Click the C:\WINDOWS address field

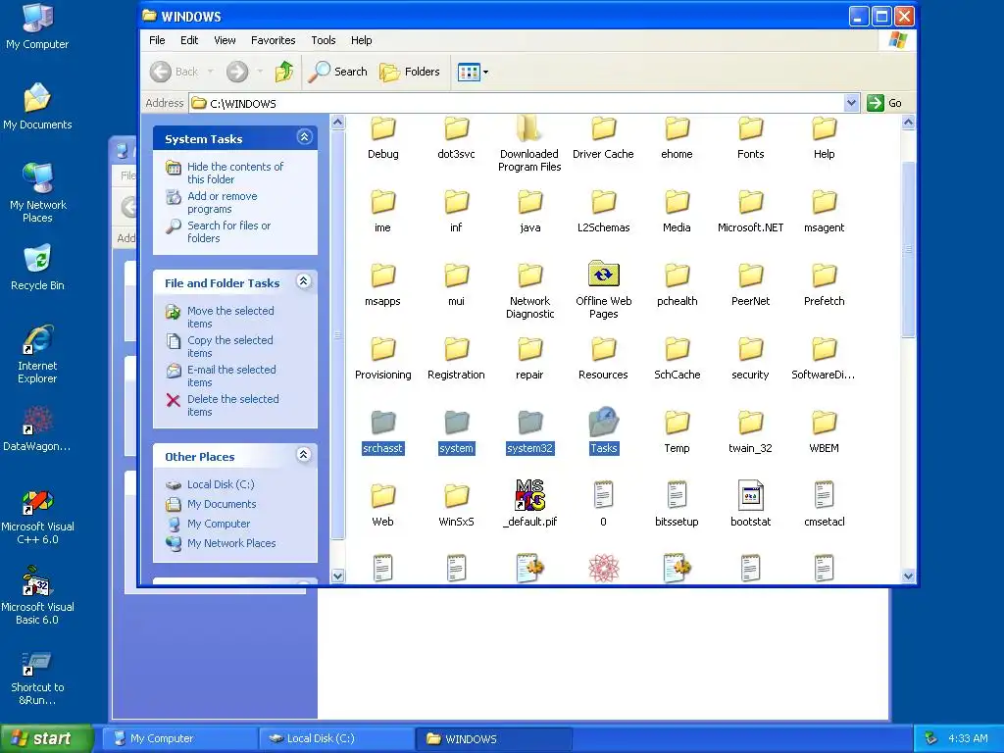(x=516, y=103)
